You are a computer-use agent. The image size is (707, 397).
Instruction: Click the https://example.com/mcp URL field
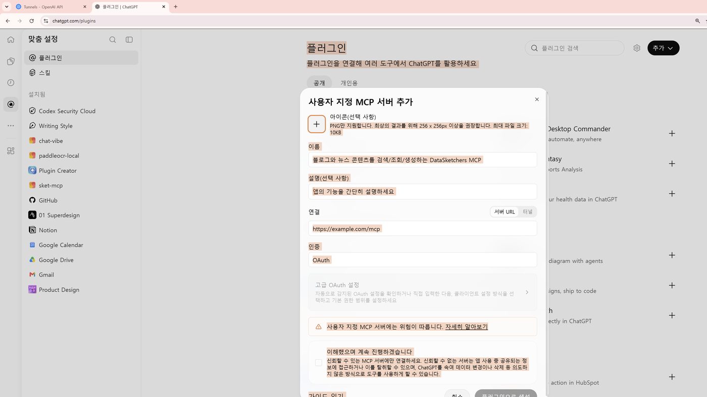click(x=422, y=229)
